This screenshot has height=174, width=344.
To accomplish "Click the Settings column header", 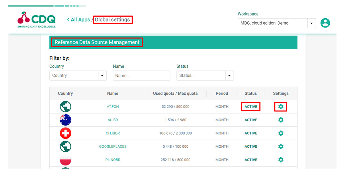I will click(281, 93).
